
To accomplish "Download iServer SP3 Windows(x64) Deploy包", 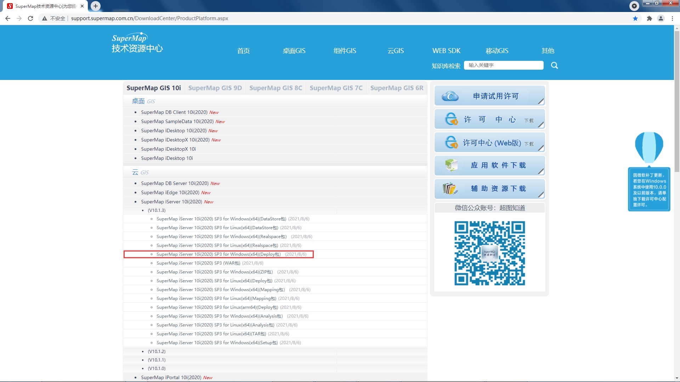I will (x=219, y=254).
